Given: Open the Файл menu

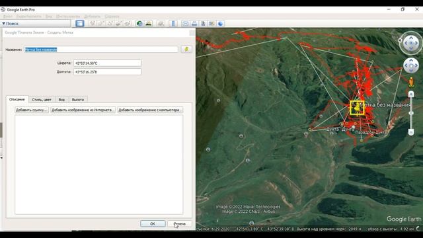Looking at the screenshot, I should [x=7, y=17].
